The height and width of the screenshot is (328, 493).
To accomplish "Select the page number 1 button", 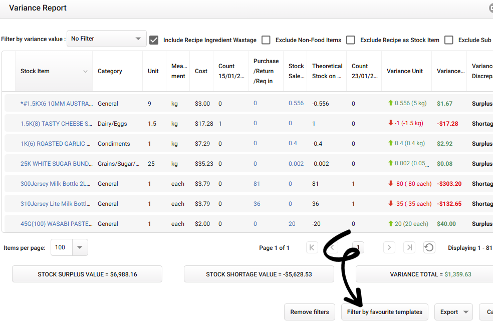I will (x=358, y=247).
